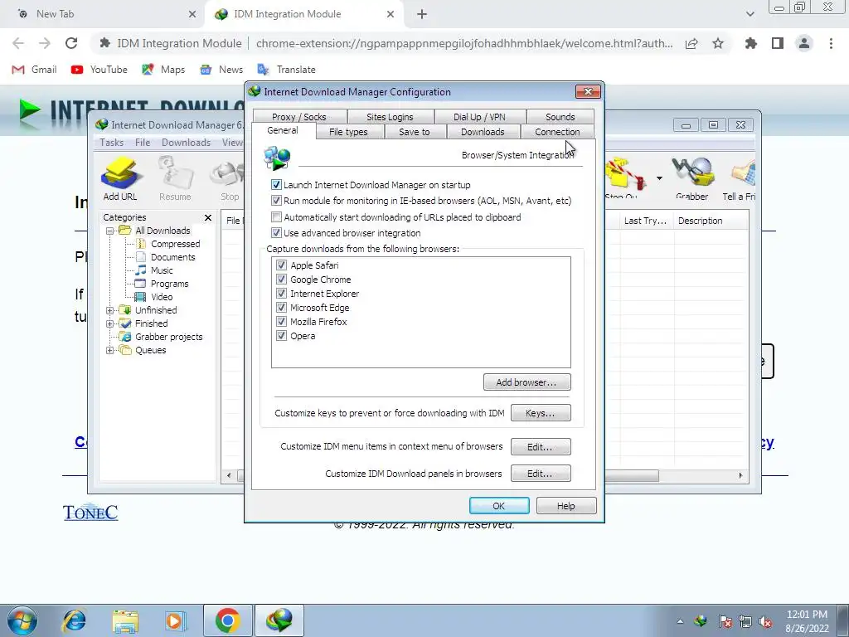Open the Stop Queue dropdown arrow
The height and width of the screenshot is (637, 849).
point(659,178)
